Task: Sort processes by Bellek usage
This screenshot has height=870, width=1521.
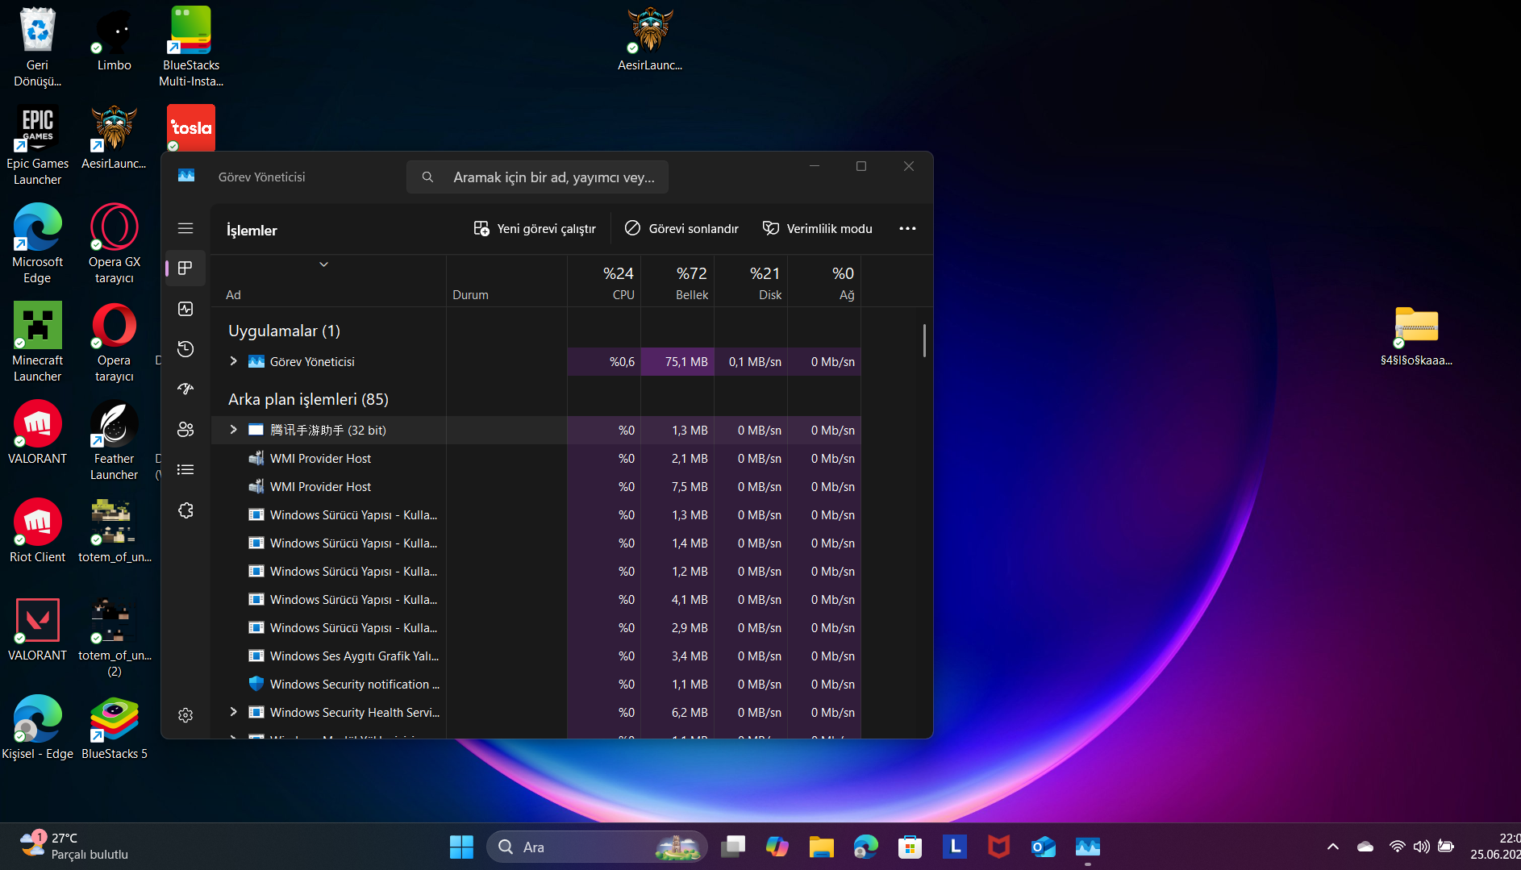Action: click(677, 282)
